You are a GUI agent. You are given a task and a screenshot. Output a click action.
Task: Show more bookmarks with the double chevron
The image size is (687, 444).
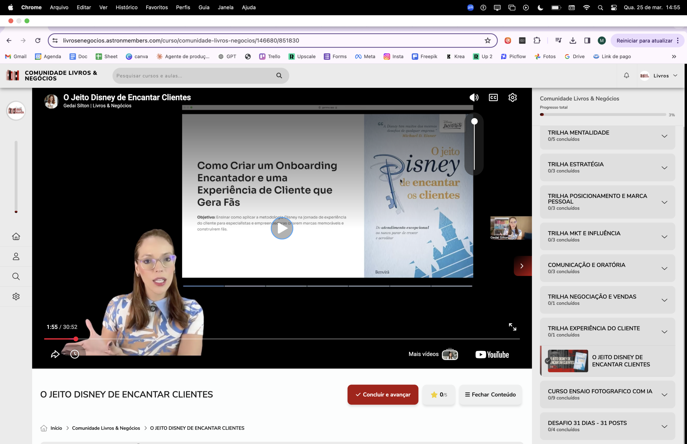(674, 57)
